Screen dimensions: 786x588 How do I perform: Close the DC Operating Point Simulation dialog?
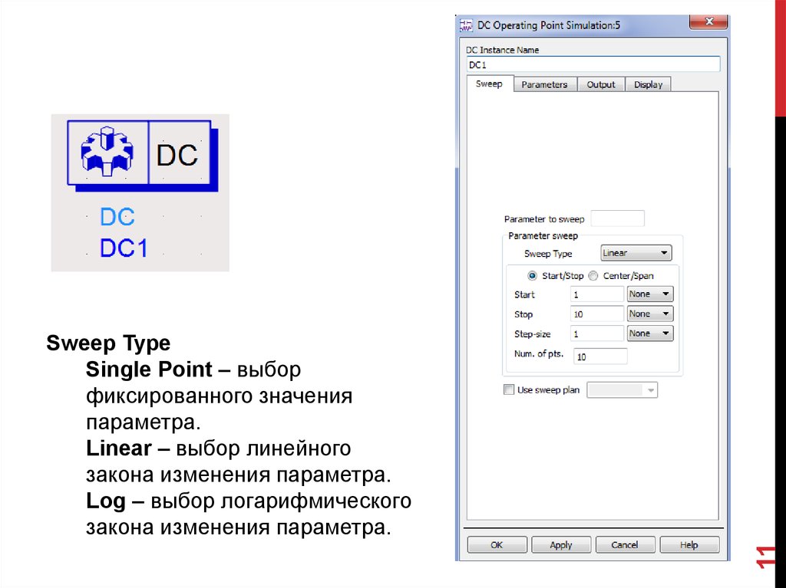tap(708, 24)
